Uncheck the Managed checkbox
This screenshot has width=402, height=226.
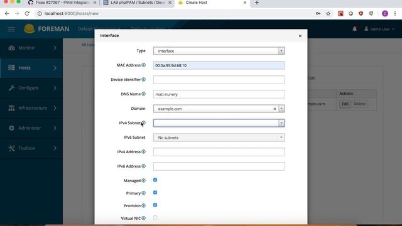click(x=155, y=180)
